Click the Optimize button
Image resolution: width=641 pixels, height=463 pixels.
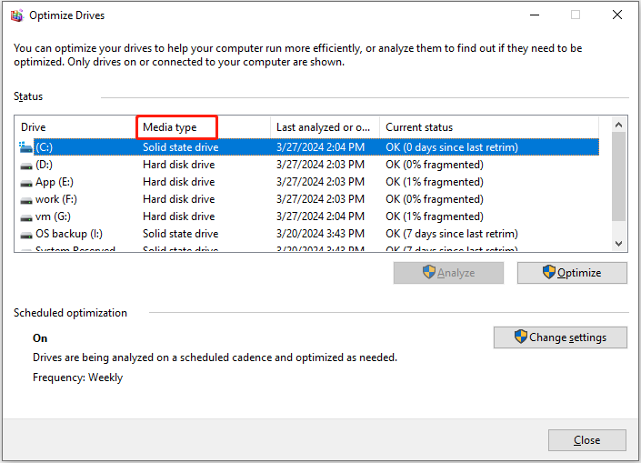point(572,273)
